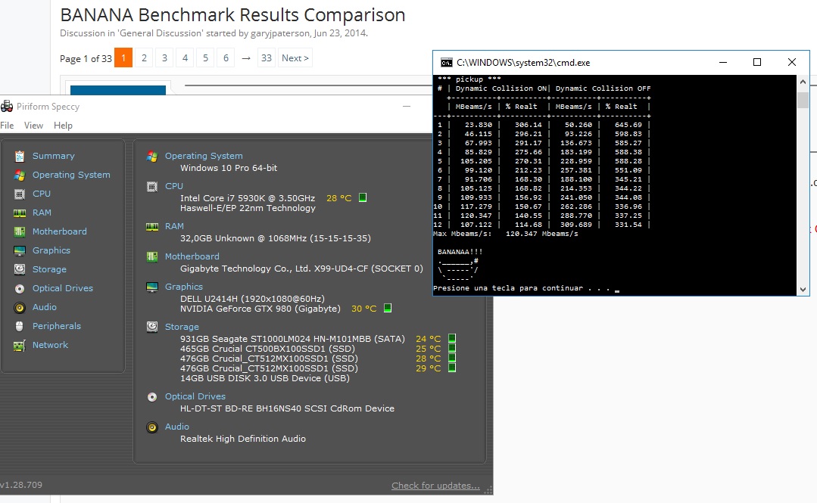The width and height of the screenshot is (817, 503).
Task: Open the Storage heading link in summary
Action: click(x=182, y=327)
